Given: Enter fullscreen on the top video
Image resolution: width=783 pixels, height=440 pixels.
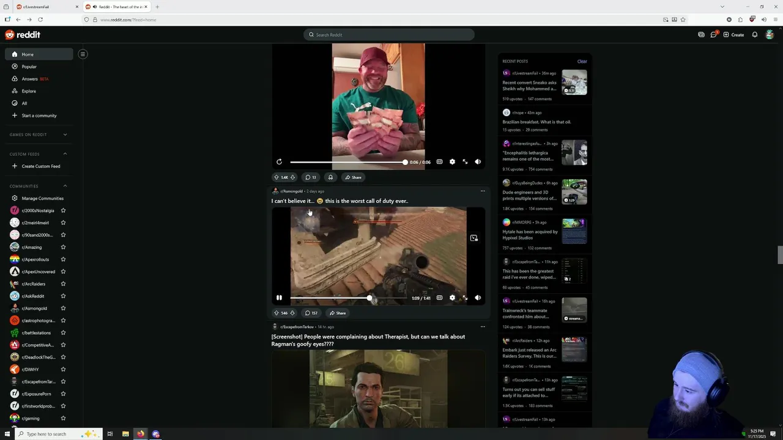Looking at the screenshot, I should [x=465, y=162].
